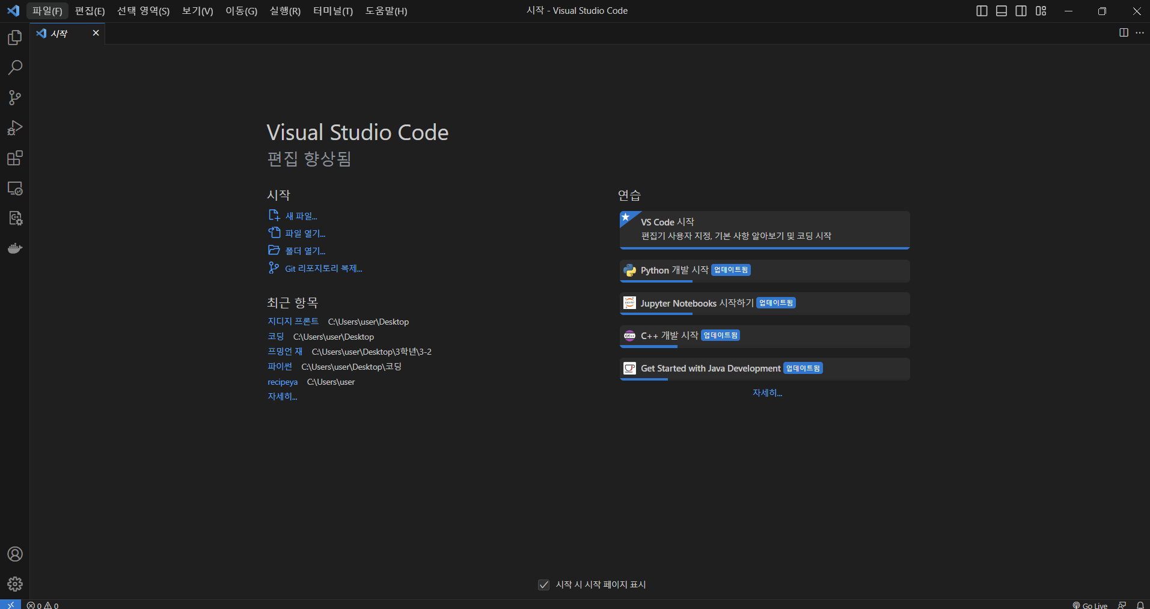Split the editor to the right
The width and height of the screenshot is (1150, 609).
(1124, 32)
